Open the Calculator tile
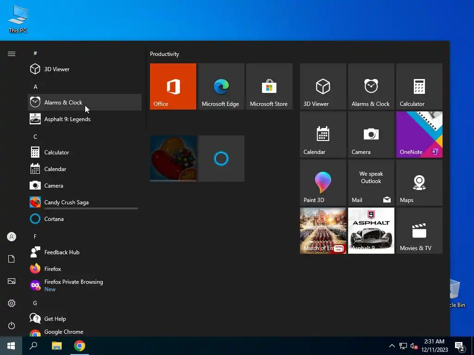 [x=419, y=86]
